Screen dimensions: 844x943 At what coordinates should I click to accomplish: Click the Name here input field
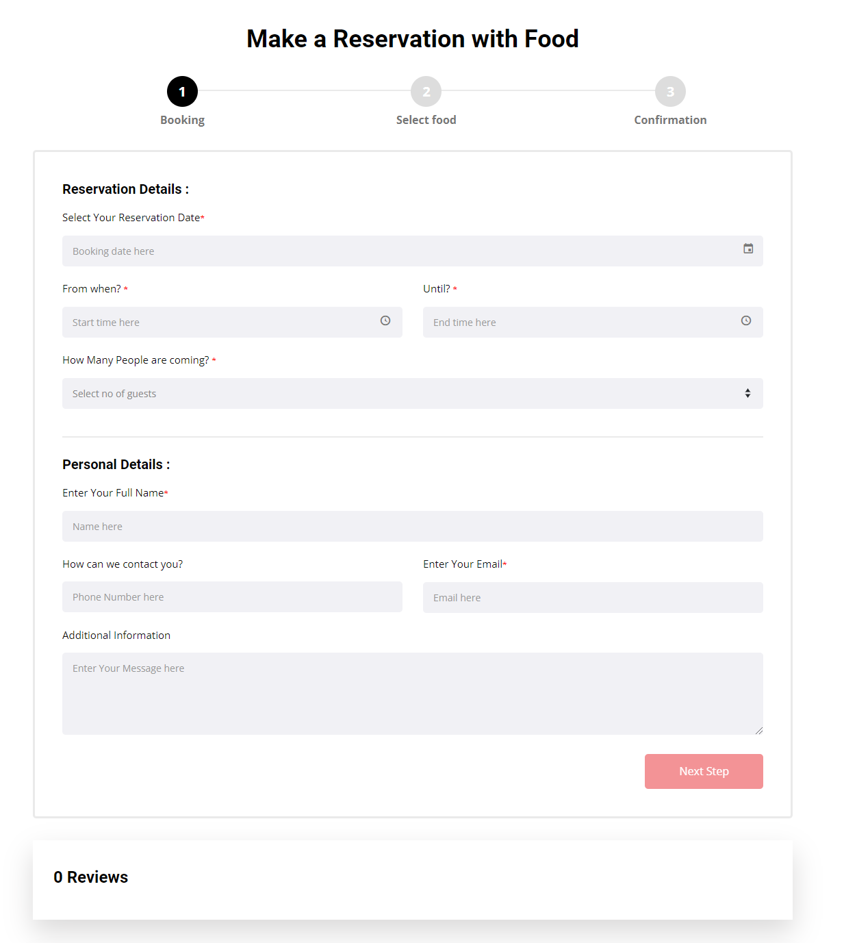point(412,526)
